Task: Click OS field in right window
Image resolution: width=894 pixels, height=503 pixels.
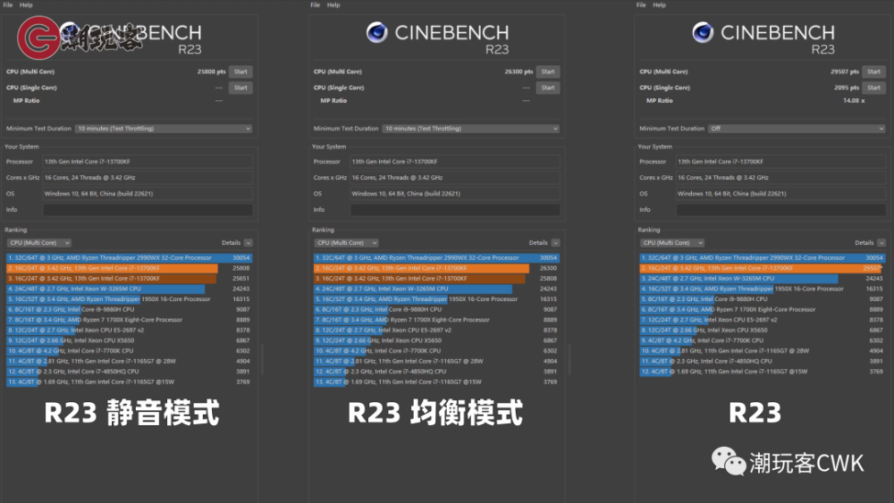Action: pos(781,194)
